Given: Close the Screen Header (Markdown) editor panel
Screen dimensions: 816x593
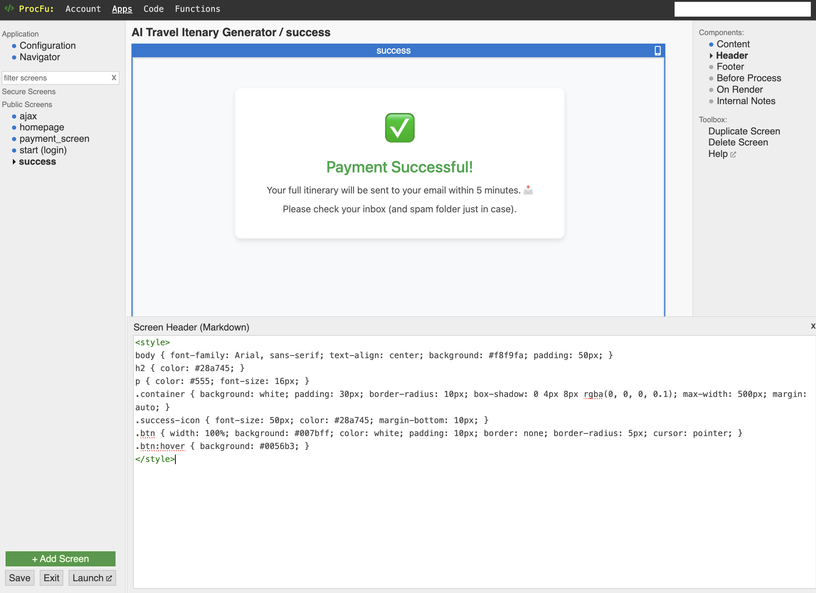Looking at the screenshot, I should pos(813,326).
